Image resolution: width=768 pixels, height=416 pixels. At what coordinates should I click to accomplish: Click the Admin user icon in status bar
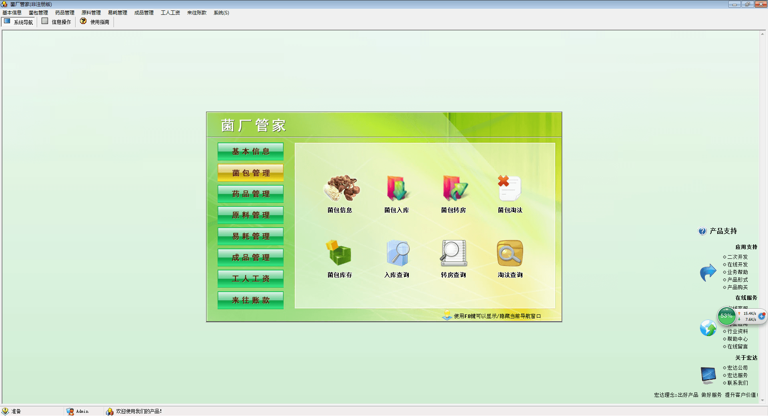coord(70,411)
